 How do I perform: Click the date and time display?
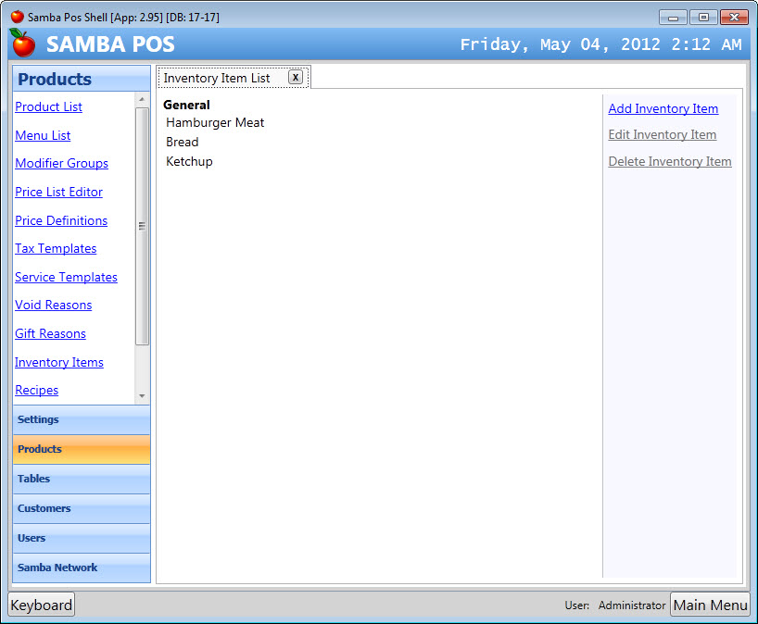pyautogui.click(x=600, y=44)
